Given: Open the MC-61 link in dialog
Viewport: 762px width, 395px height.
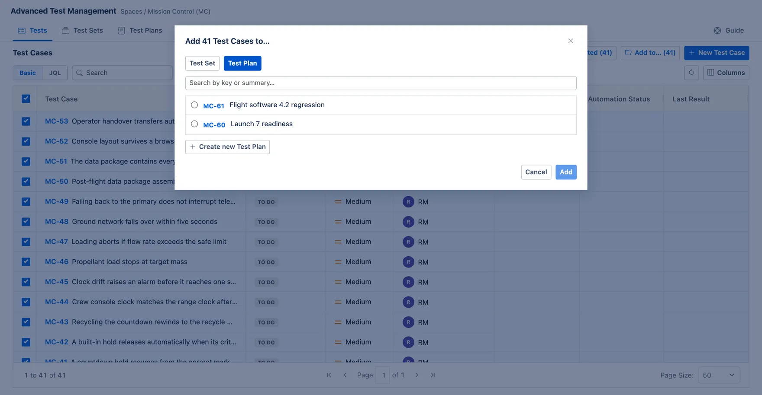Looking at the screenshot, I should (x=213, y=105).
